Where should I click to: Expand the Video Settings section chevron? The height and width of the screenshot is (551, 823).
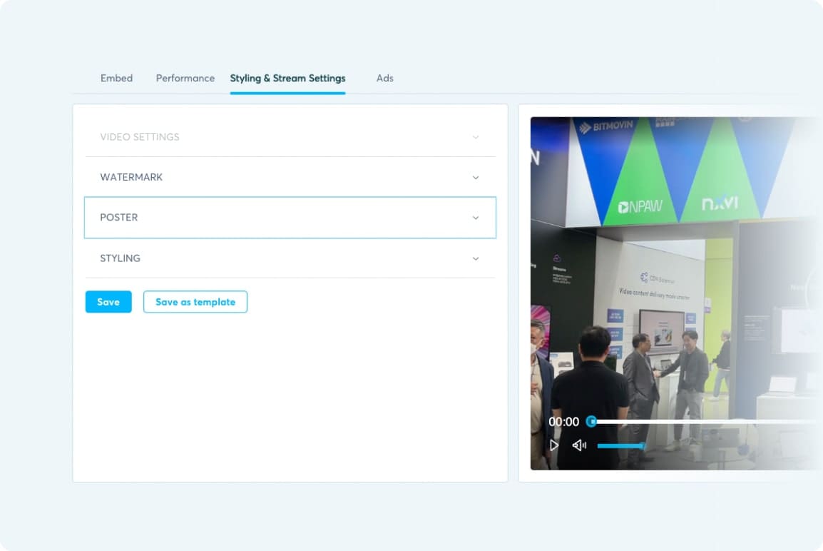[x=476, y=137]
